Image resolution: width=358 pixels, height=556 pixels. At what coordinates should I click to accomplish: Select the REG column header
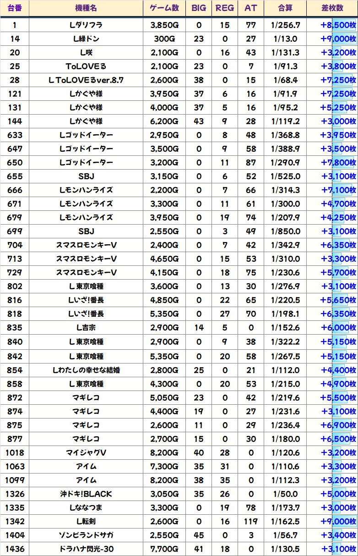[x=225, y=8]
